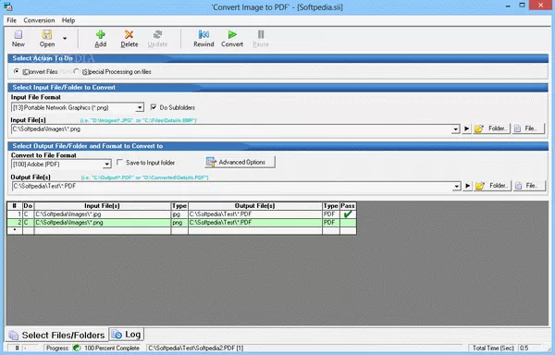The image size is (555, 355).
Task: Click the Input File(s) column header
Action: click(103, 206)
